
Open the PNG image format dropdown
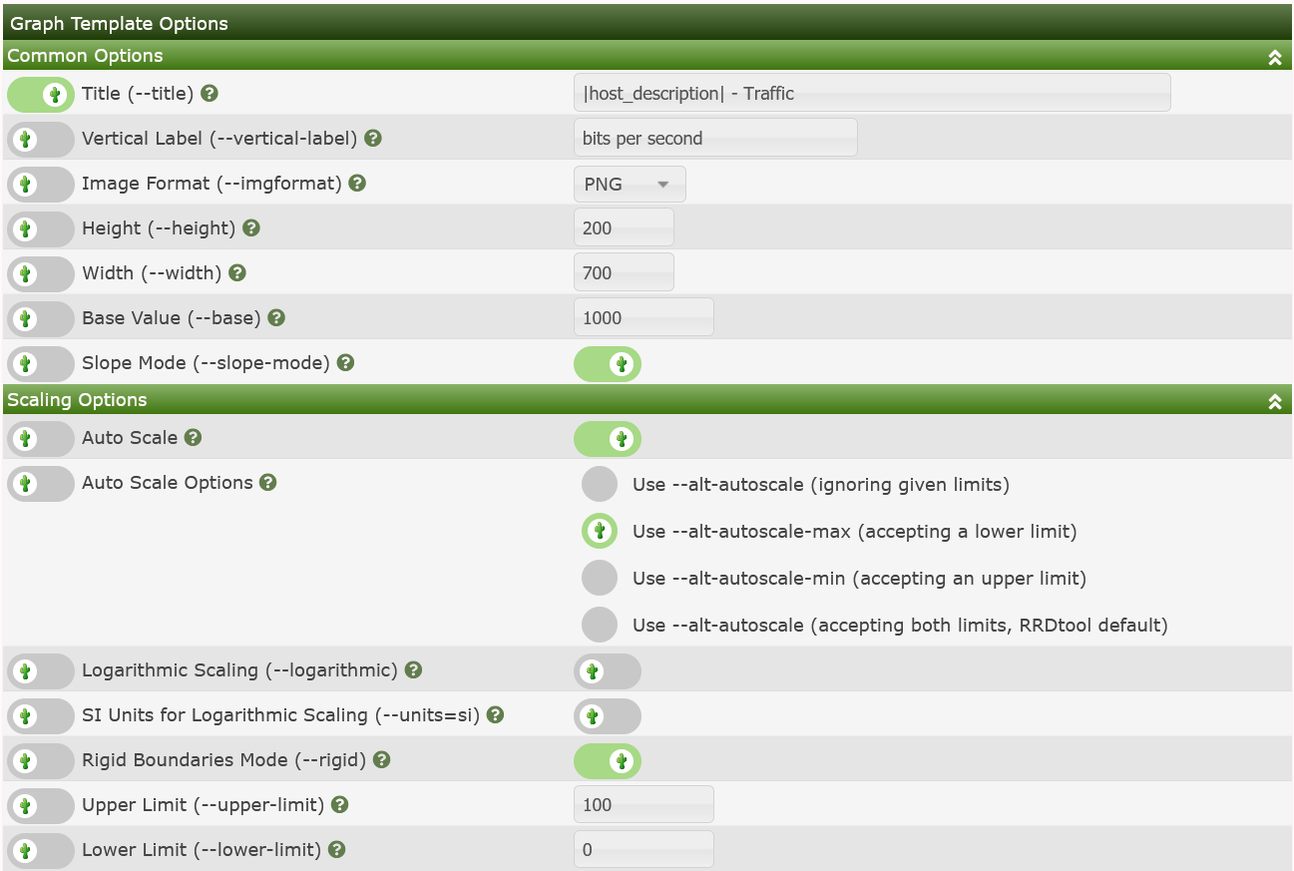(x=630, y=184)
